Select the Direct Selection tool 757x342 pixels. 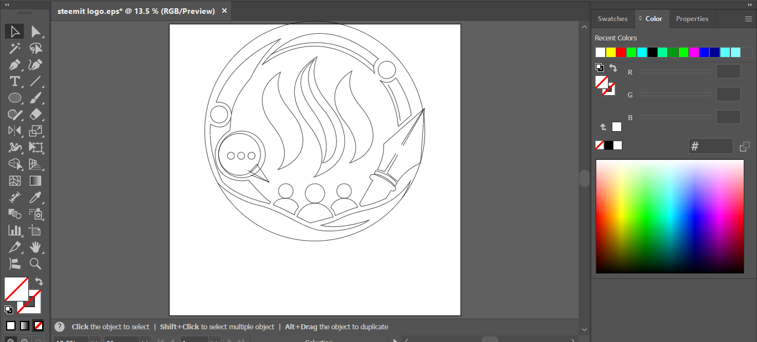35,32
